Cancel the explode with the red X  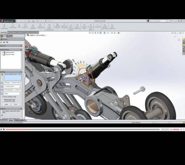pyautogui.click(x=4, y=42)
